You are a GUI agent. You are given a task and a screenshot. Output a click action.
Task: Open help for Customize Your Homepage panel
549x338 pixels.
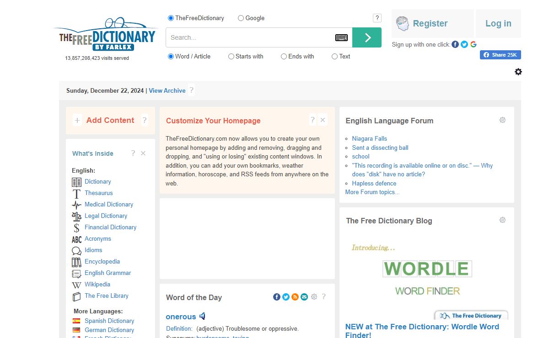313,120
